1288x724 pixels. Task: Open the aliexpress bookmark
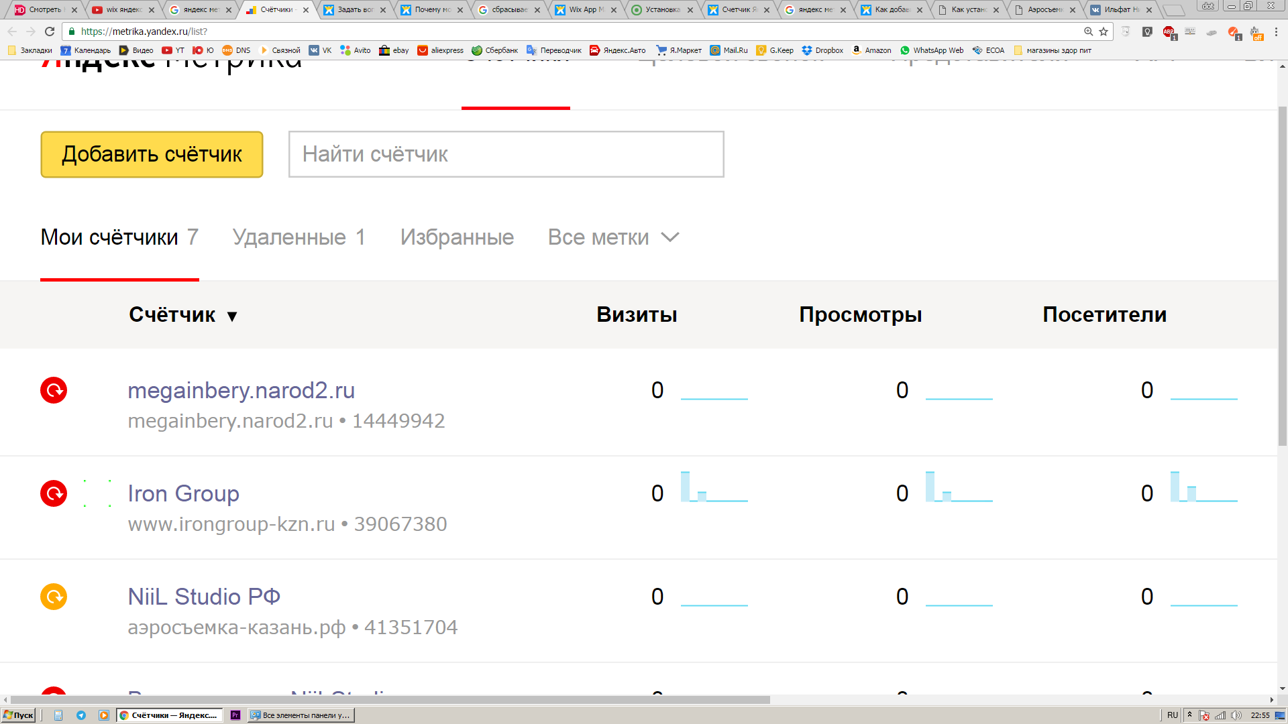click(x=440, y=50)
